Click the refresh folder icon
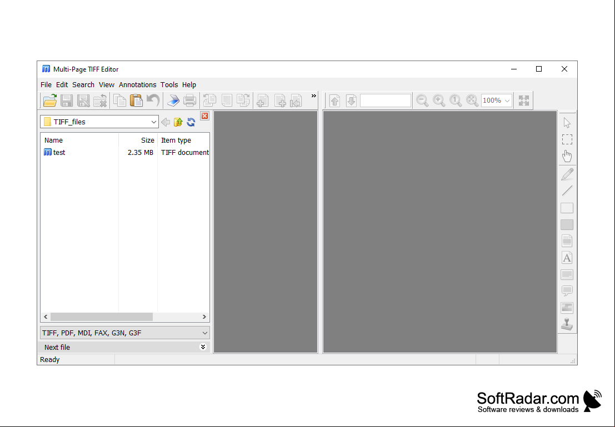Viewport: 615px width, 427px height. pos(191,122)
